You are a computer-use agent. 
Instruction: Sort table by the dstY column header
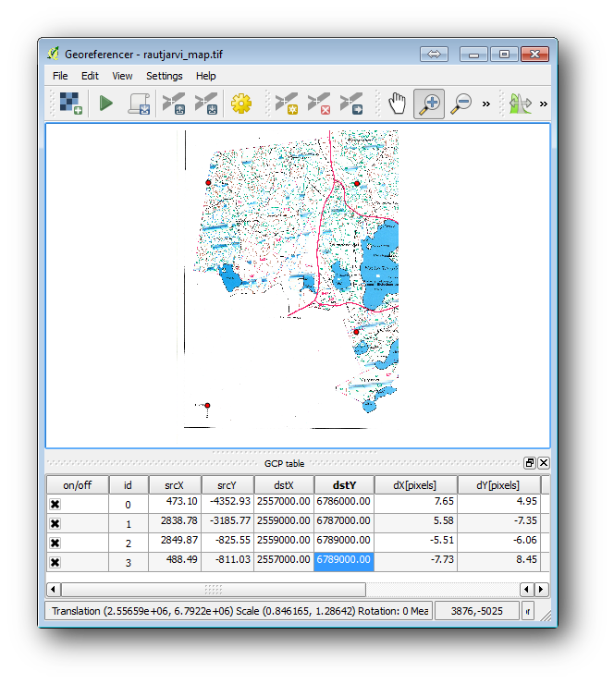(x=343, y=485)
